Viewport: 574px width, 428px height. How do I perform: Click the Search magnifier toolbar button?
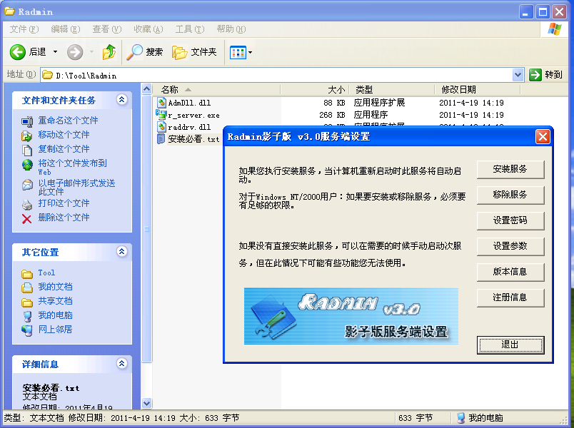point(145,52)
